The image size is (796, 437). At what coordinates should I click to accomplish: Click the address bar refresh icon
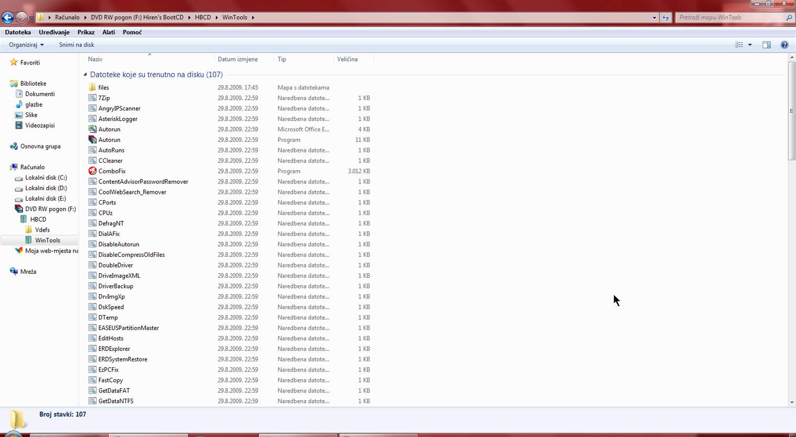tap(666, 17)
